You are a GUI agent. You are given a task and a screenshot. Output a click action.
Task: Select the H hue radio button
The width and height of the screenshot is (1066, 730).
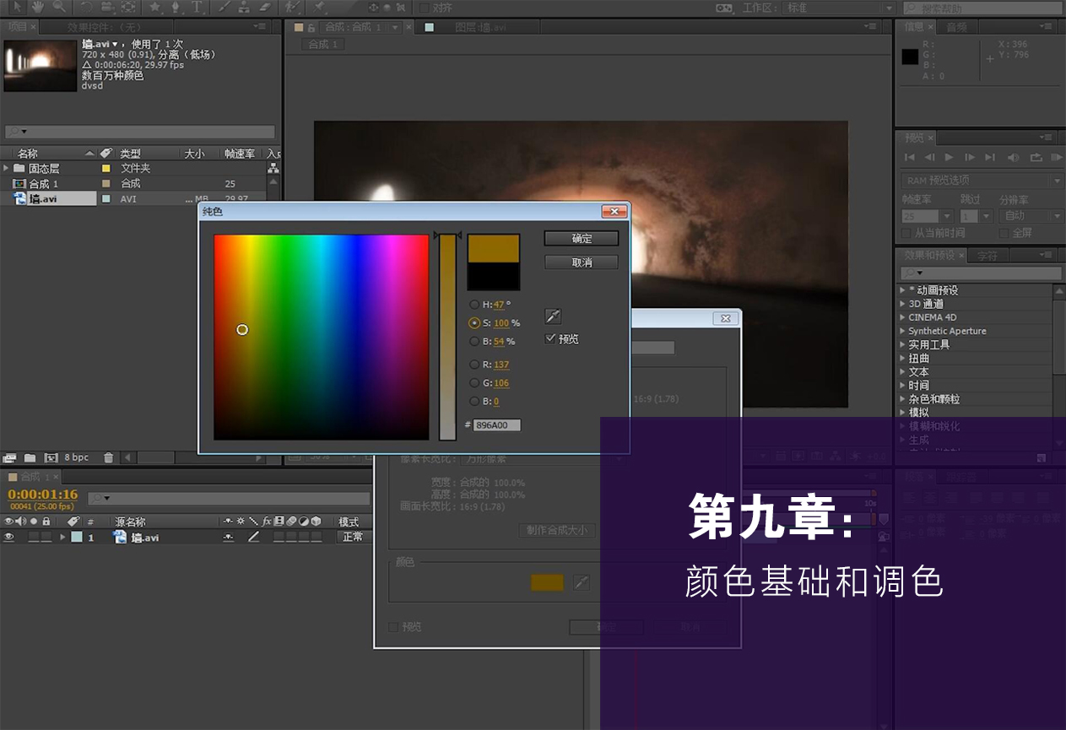[474, 305]
